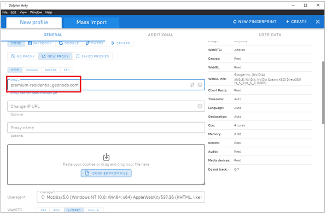Click the proxy swap arrows icon
This screenshot has width=326, height=214.
192,85
